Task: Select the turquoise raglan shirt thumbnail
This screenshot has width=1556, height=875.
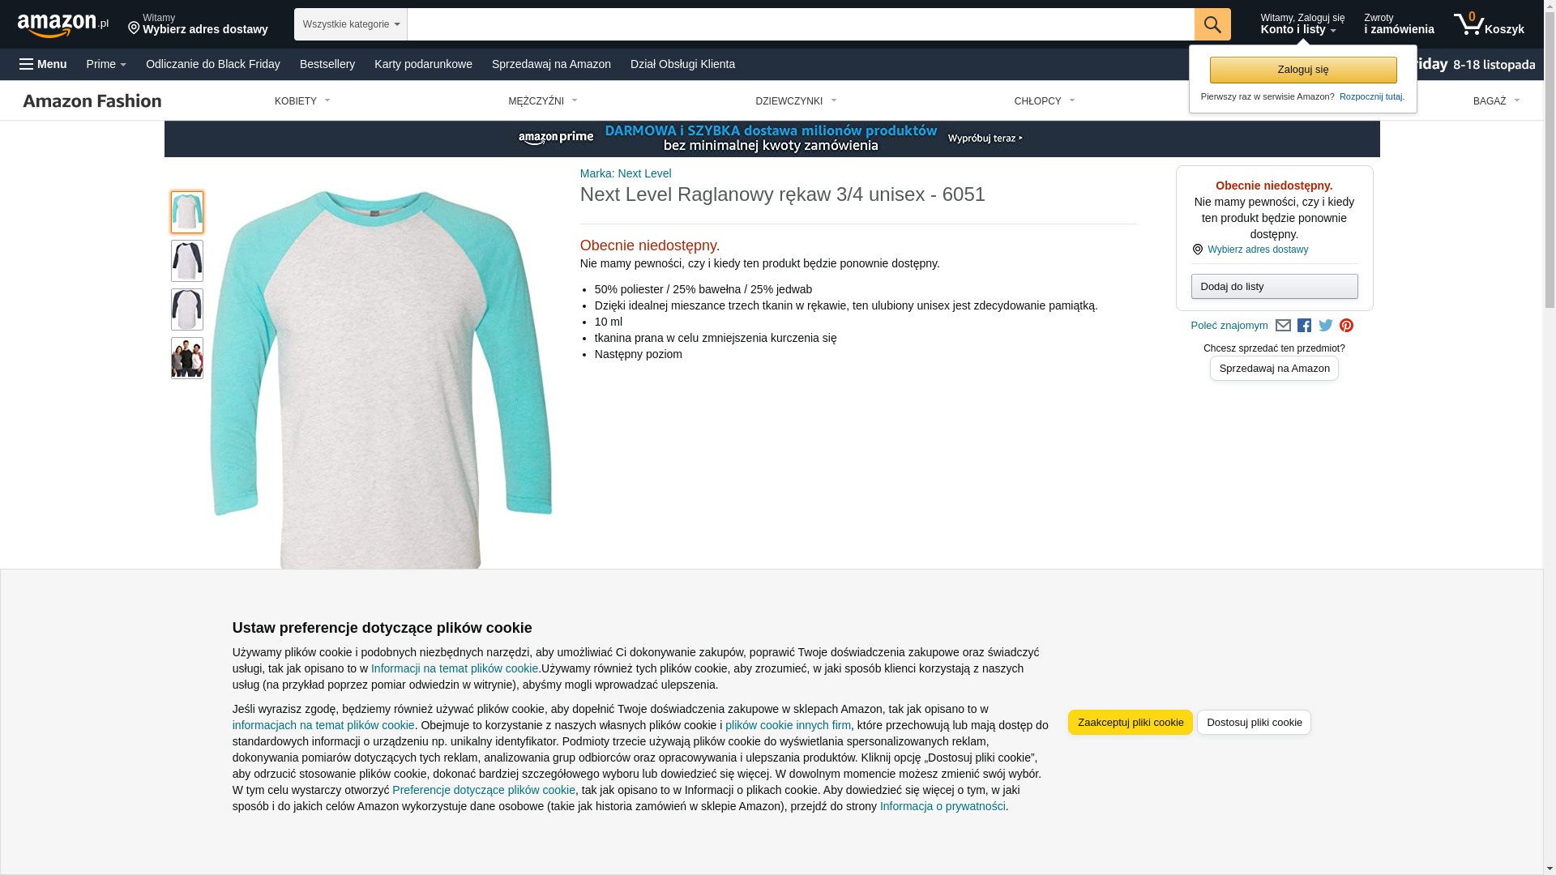Action: pos(187,212)
